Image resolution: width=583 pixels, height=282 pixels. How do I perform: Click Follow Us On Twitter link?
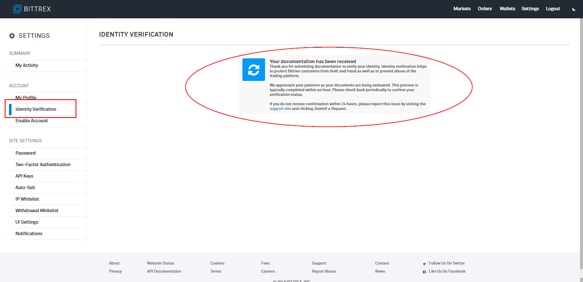447,263
